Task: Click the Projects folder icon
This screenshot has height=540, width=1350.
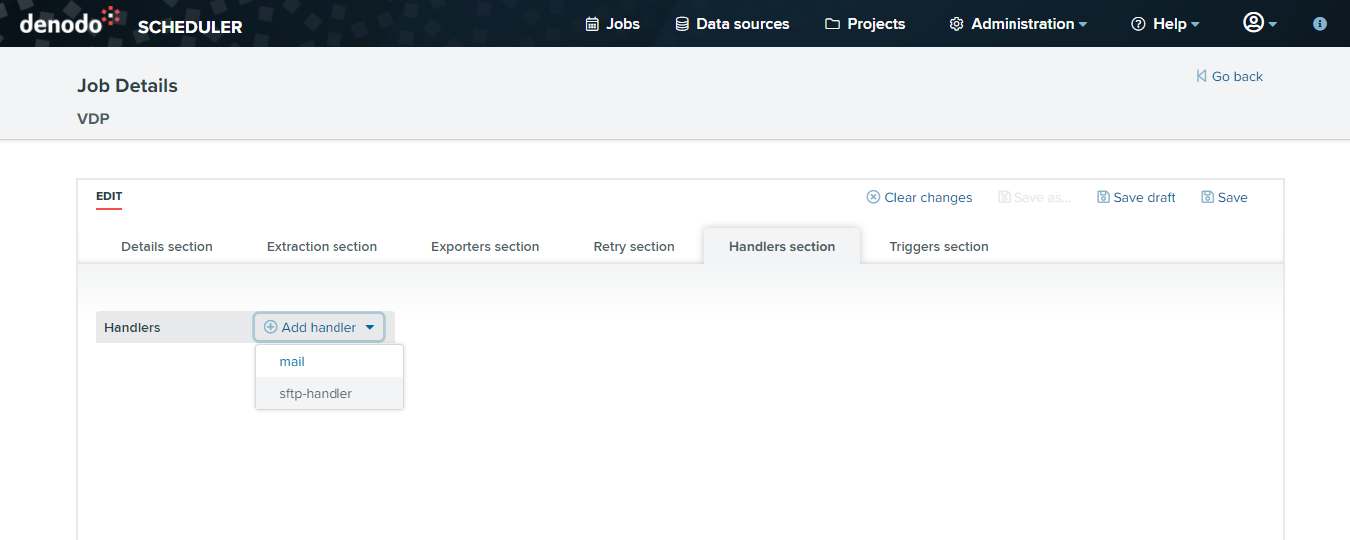Action: click(832, 24)
